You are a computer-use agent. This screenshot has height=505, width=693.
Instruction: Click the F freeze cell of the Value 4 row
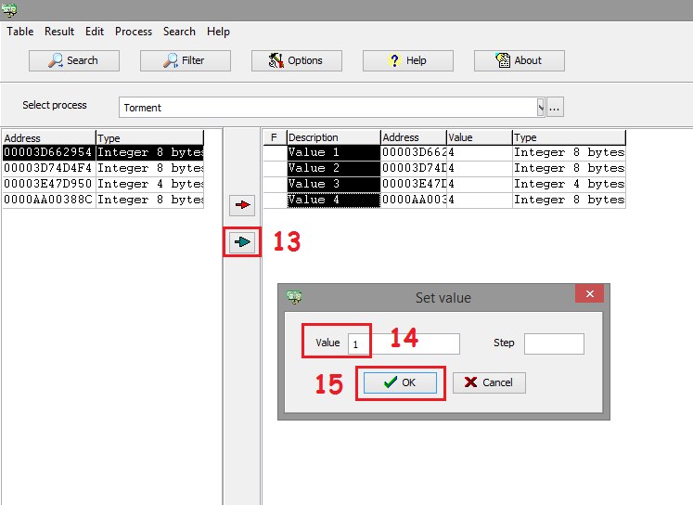(x=275, y=201)
